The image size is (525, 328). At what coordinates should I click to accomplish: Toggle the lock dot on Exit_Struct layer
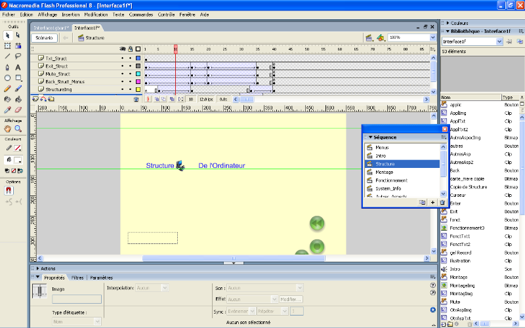[129, 66]
